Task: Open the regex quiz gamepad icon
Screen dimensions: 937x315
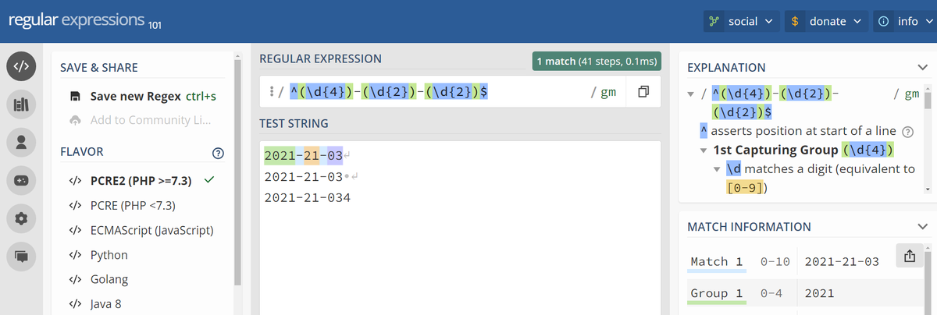Action: coord(22,180)
